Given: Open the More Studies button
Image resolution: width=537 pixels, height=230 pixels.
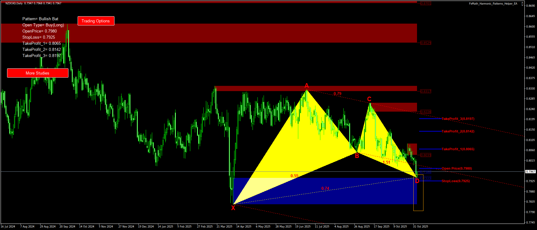Looking at the screenshot, I should (x=37, y=73).
